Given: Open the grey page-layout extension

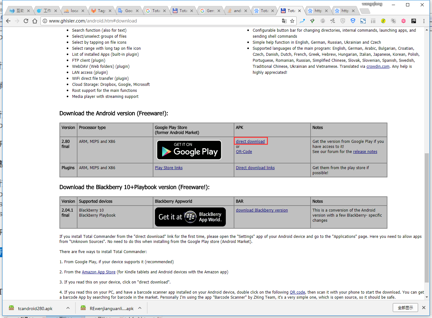Looking at the screenshot, I should click(373, 21).
